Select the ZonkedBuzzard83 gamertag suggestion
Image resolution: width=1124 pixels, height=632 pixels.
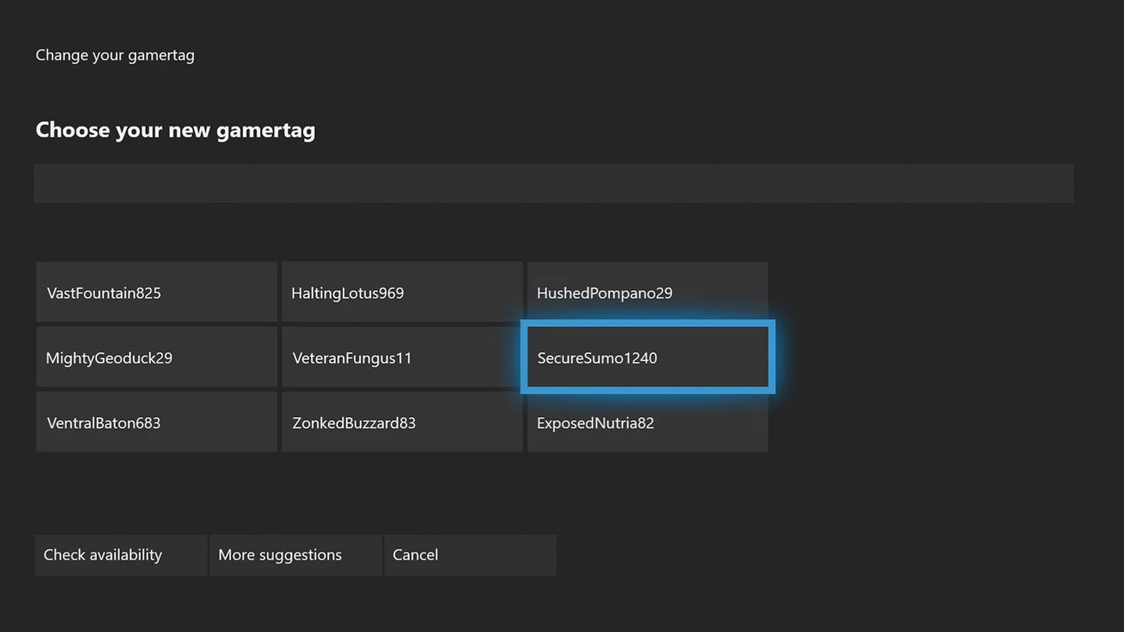402,422
